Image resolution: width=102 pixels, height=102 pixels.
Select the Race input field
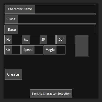[57, 29]
